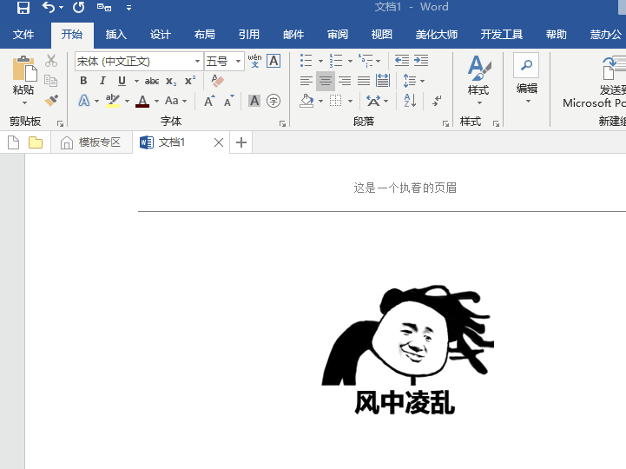626x469 pixels.
Task: Open Font dialog launcher in 字体 group
Action: point(283,124)
